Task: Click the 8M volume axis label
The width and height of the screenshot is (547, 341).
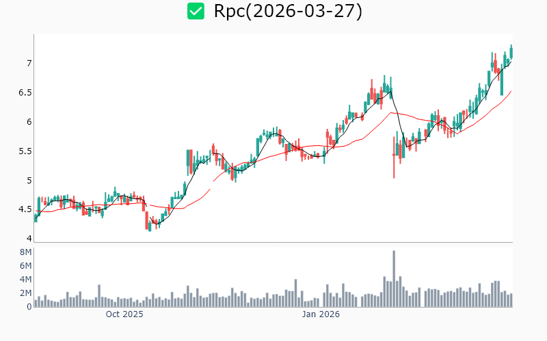Action: coord(25,252)
